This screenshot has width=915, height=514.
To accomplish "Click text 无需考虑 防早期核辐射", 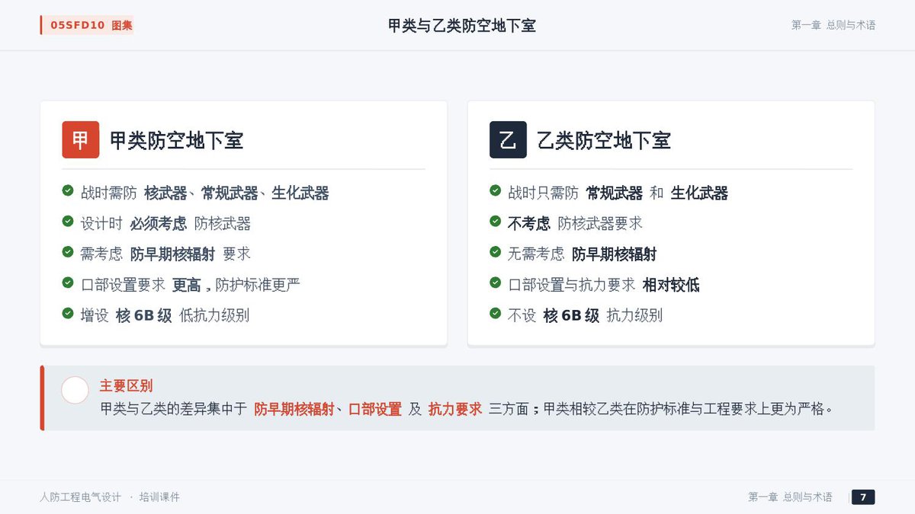I will coord(582,254).
